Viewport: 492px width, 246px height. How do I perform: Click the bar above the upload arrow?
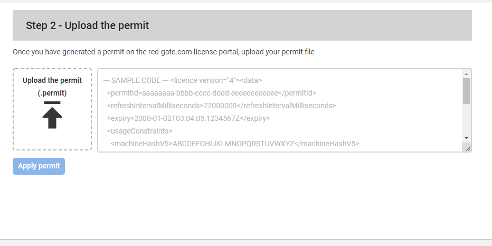pos(52,102)
